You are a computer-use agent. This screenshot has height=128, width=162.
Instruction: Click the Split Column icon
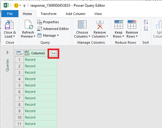pyautogui.click(x=159, y=24)
